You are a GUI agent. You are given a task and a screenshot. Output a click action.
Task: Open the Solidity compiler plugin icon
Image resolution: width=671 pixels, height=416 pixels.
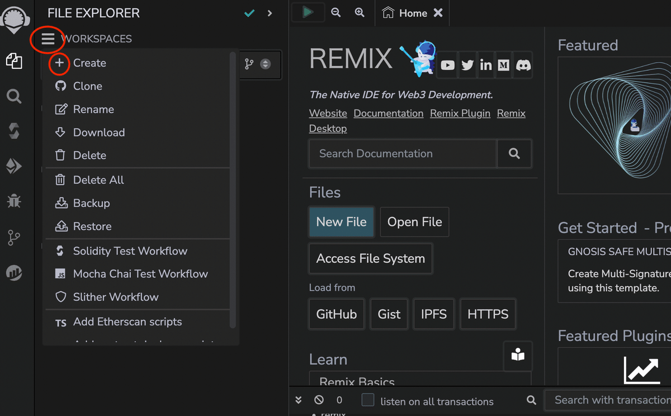point(14,131)
